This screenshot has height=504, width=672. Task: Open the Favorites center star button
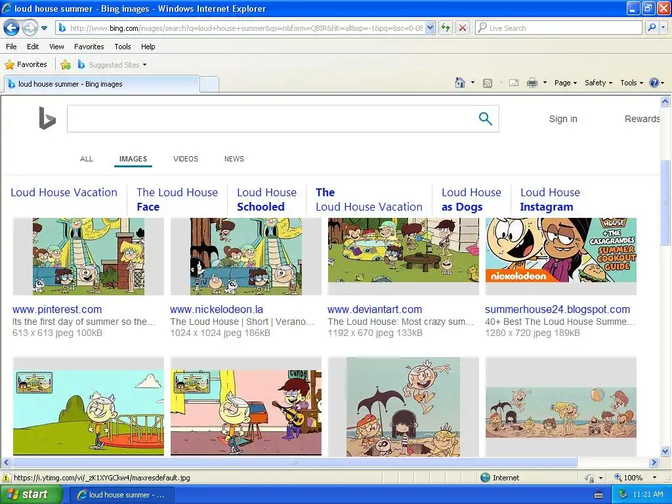pos(26,65)
